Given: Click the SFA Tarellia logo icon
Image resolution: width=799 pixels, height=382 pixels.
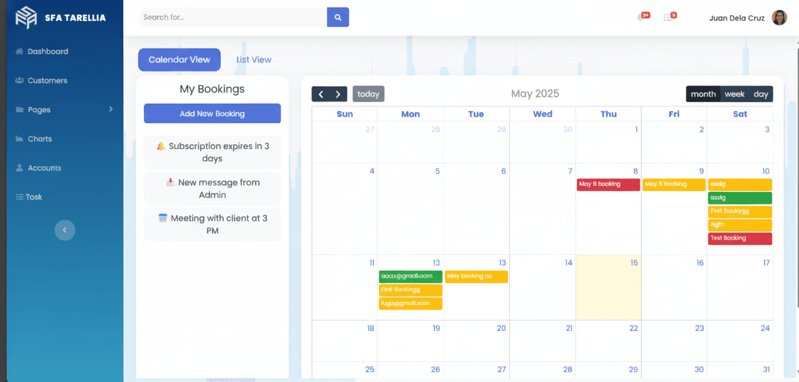Looking at the screenshot, I should 26,18.
